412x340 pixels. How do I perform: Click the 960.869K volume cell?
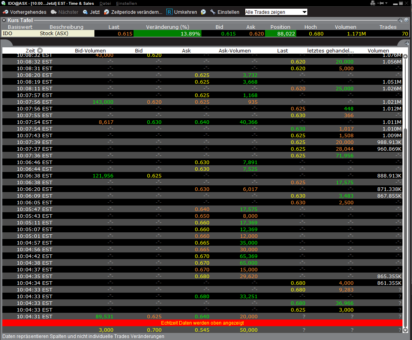pyautogui.click(x=389, y=149)
